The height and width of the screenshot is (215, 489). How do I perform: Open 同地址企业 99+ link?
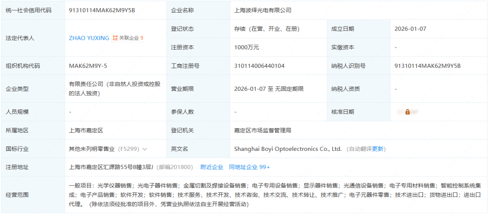[x=249, y=167]
